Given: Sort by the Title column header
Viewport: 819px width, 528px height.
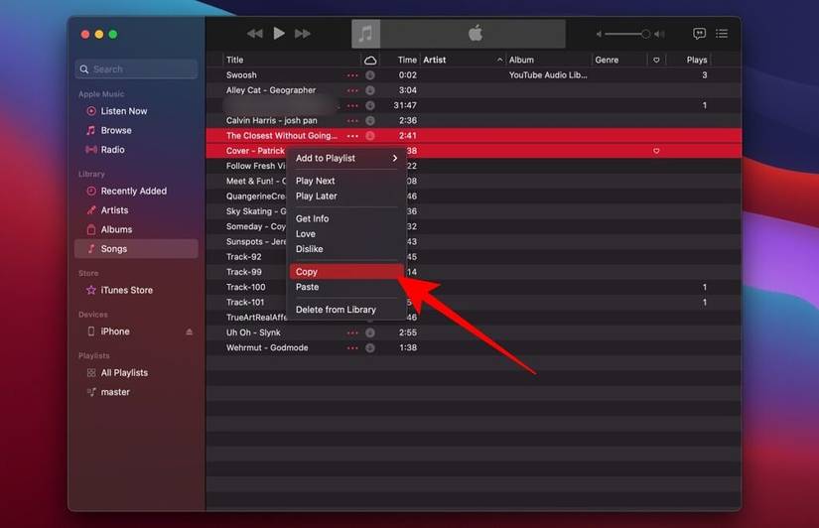Looking at the screenshot, I should coord(292,61).
